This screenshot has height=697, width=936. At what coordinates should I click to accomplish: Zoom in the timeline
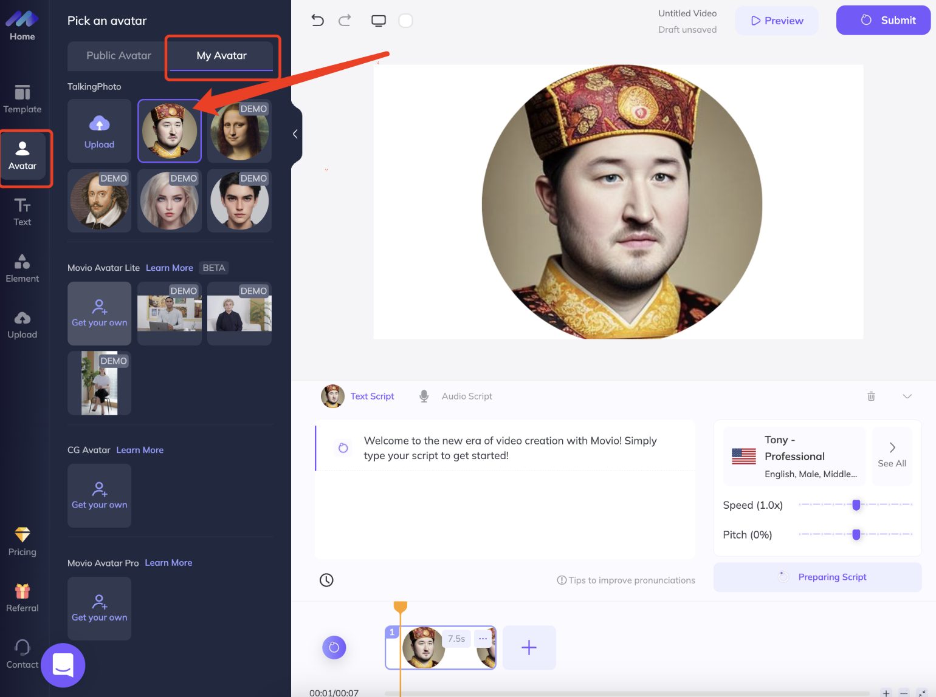click(x=886, y=693)
